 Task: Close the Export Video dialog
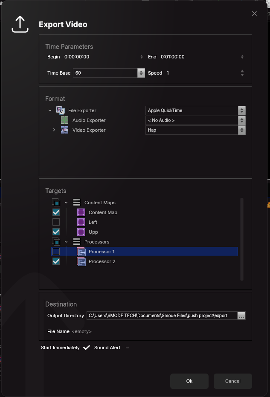coord(254,14)
